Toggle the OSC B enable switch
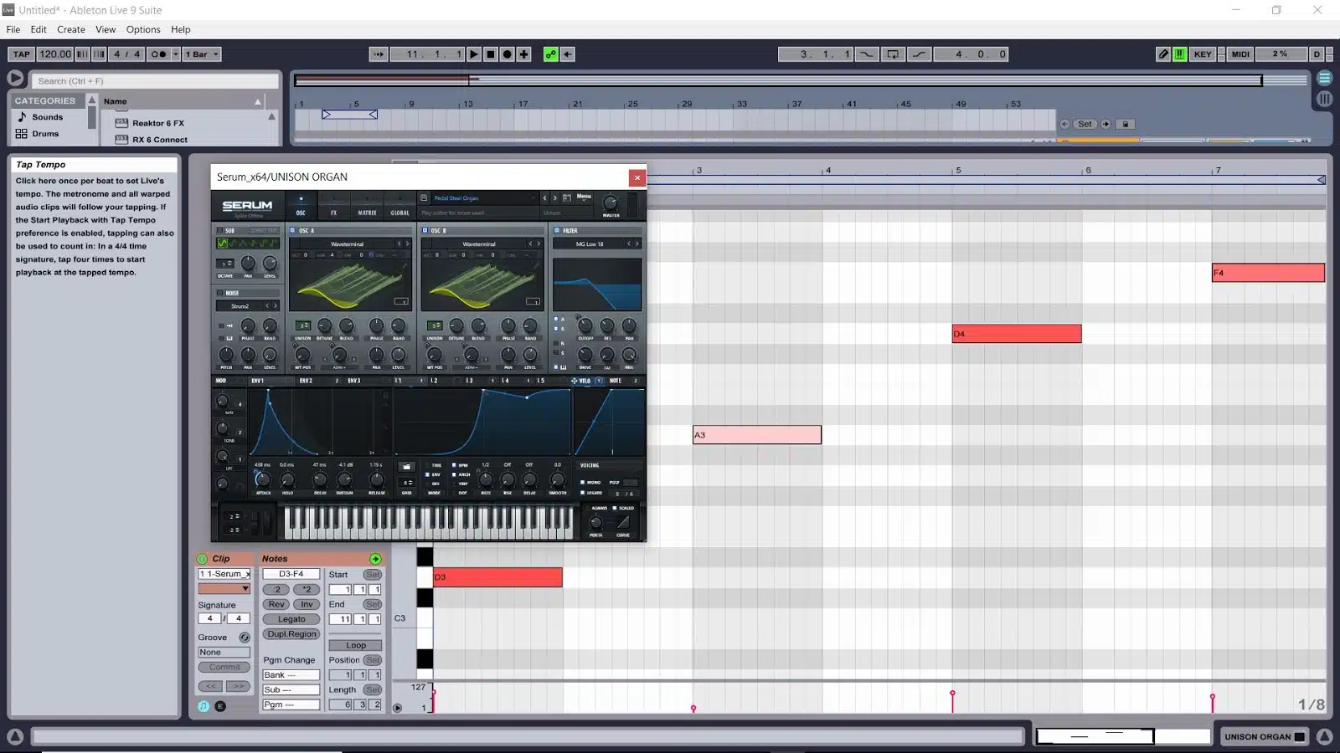Image resolution: width=1340 pixels, height=753 pixels. tap(425, 231)
